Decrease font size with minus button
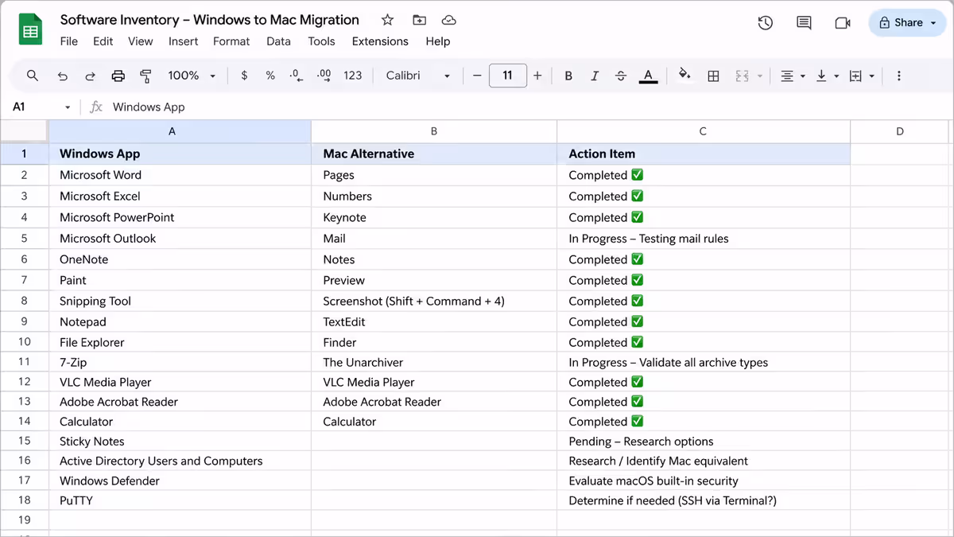 coord(477,76)
